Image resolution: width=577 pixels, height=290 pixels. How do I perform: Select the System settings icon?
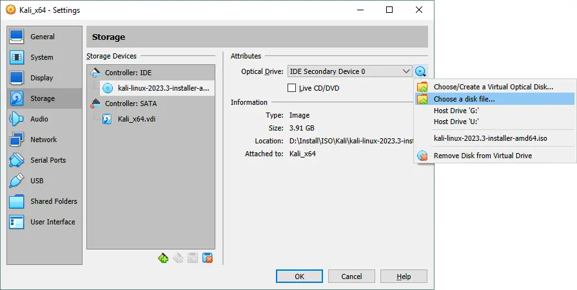point(17,57)
